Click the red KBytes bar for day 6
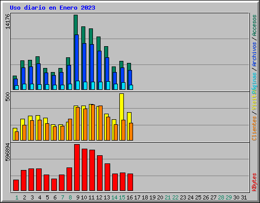 tap(54, 185)
